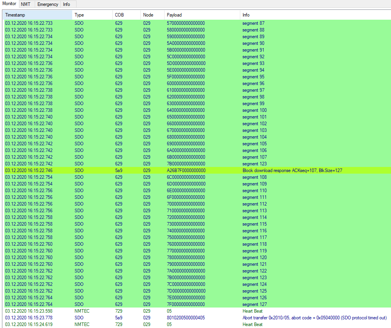Select the highlighted Block download response row
Viewport: 391px width, 328px height.
point(158,170)
